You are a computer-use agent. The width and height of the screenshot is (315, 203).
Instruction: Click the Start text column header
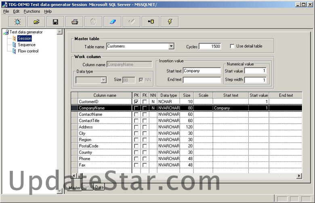tap(231, 95)
